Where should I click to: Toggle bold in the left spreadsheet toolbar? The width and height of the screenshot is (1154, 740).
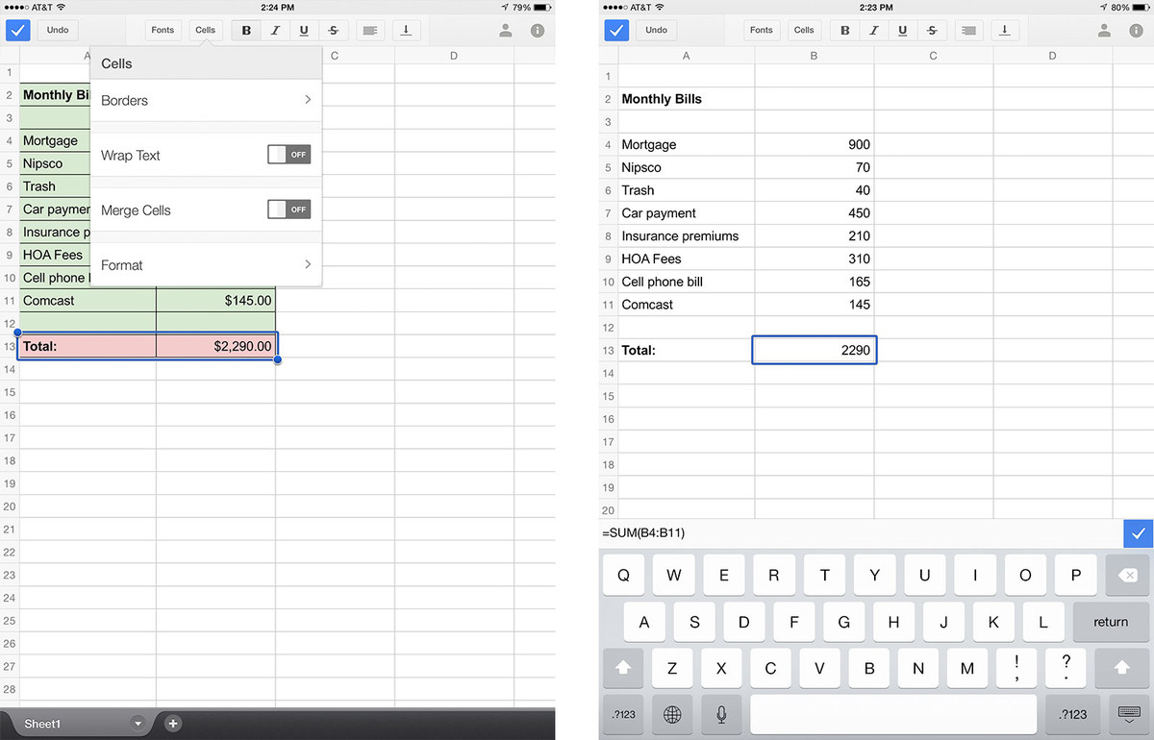246,30
